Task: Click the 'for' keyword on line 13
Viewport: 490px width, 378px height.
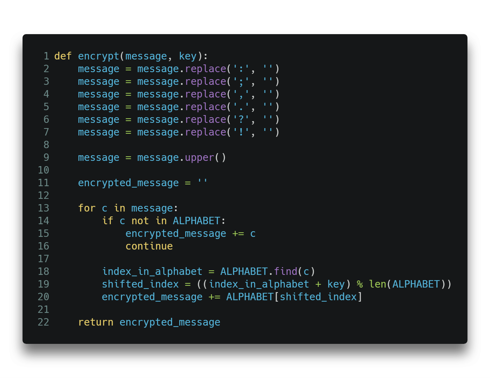Action: 87,208
